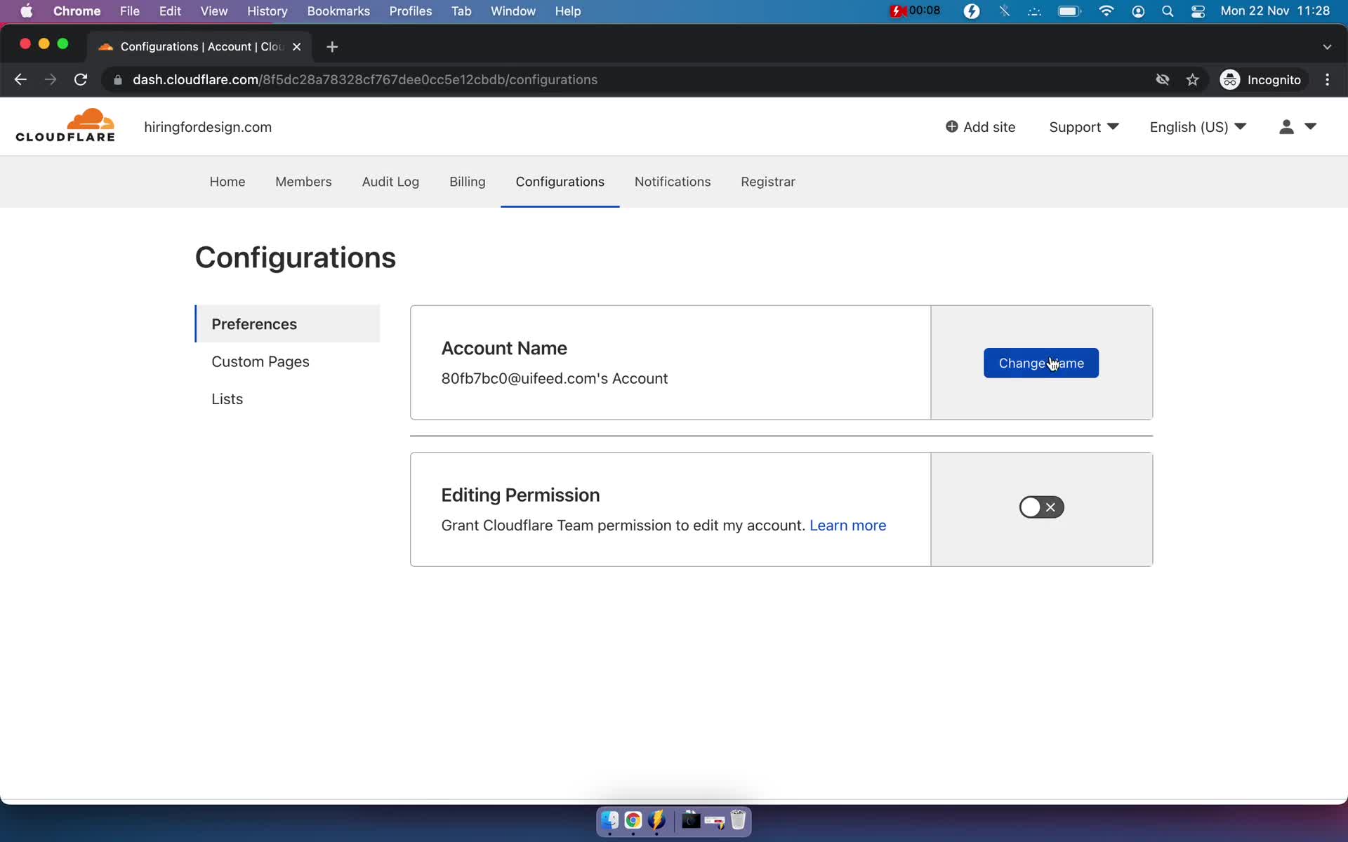
Task: Expand the Support dropdown
Action: [x=1083, y=127]
